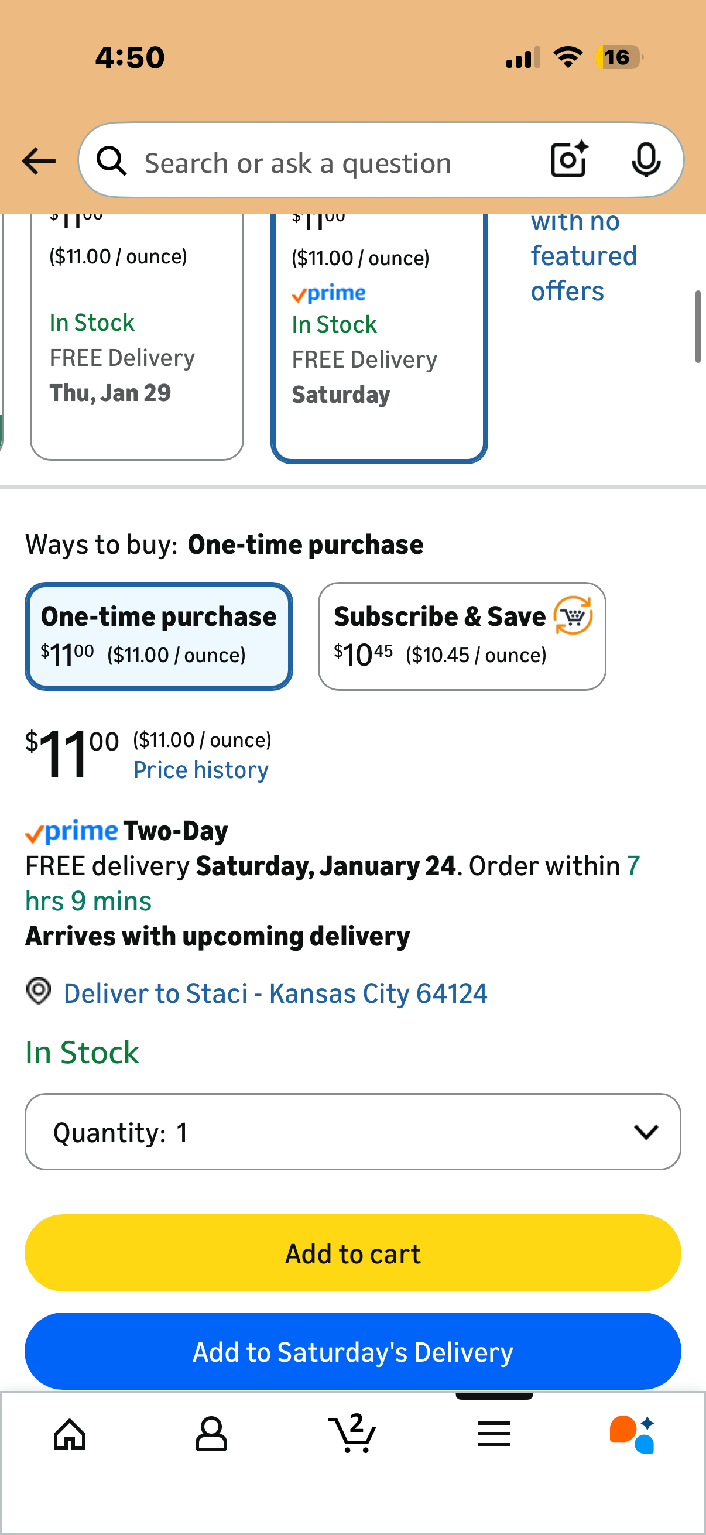Go to the Home tab icon
The image size is (706, 1535).
[x=70, y=1434]
